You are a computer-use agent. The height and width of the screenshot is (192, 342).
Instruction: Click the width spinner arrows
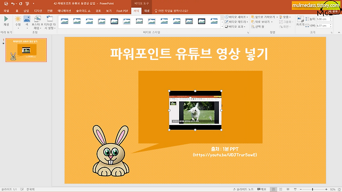[x=331, y=26]
